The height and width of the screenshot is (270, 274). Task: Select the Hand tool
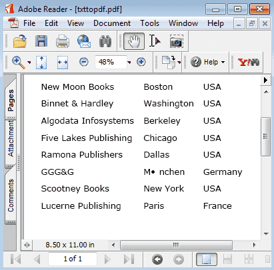134,41
